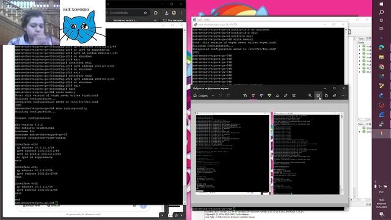Select the left terminal scrollbar
Image resolution: width=391 pixels, height=220 pixels.
tap(185, 116)
